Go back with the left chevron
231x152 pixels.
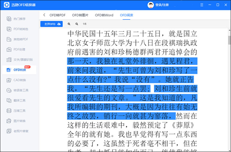[x=44, y=15]
